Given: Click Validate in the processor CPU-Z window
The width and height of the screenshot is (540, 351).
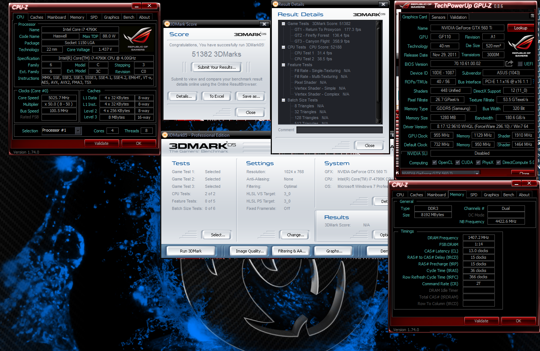Looking at the screenshot, I should pyautogui.click(x=101, y=143).
